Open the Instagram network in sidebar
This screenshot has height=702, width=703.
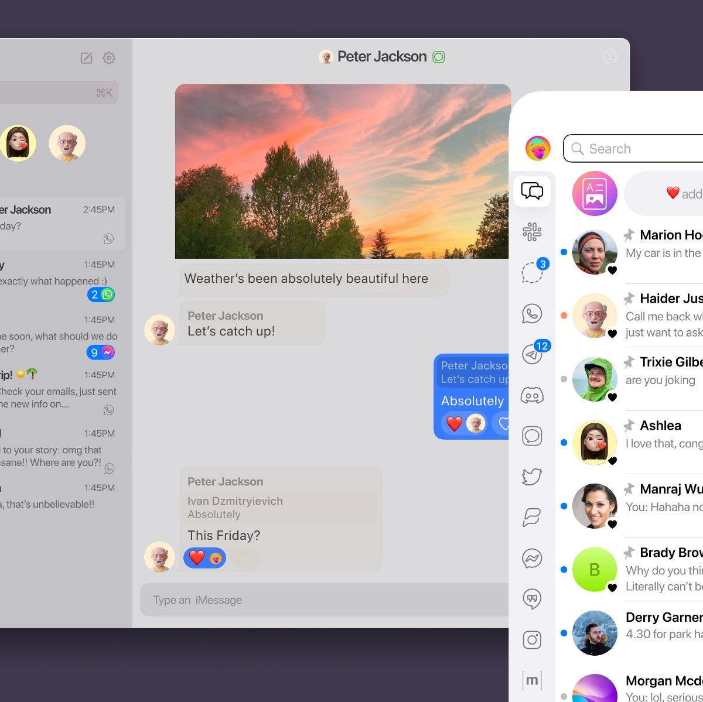click(532, 640)
